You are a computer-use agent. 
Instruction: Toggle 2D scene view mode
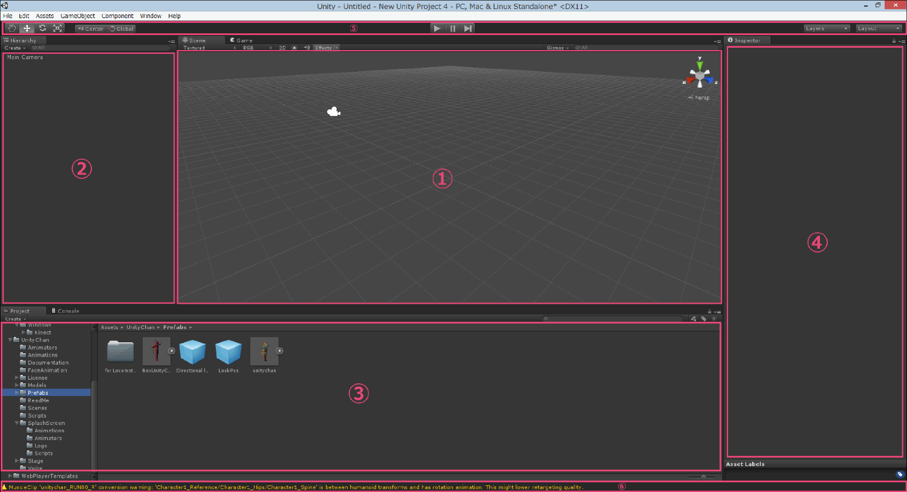pyautogui.click(x=282, y=48)
